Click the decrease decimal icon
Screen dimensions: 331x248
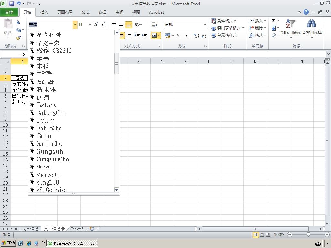(x=204, y=36)
